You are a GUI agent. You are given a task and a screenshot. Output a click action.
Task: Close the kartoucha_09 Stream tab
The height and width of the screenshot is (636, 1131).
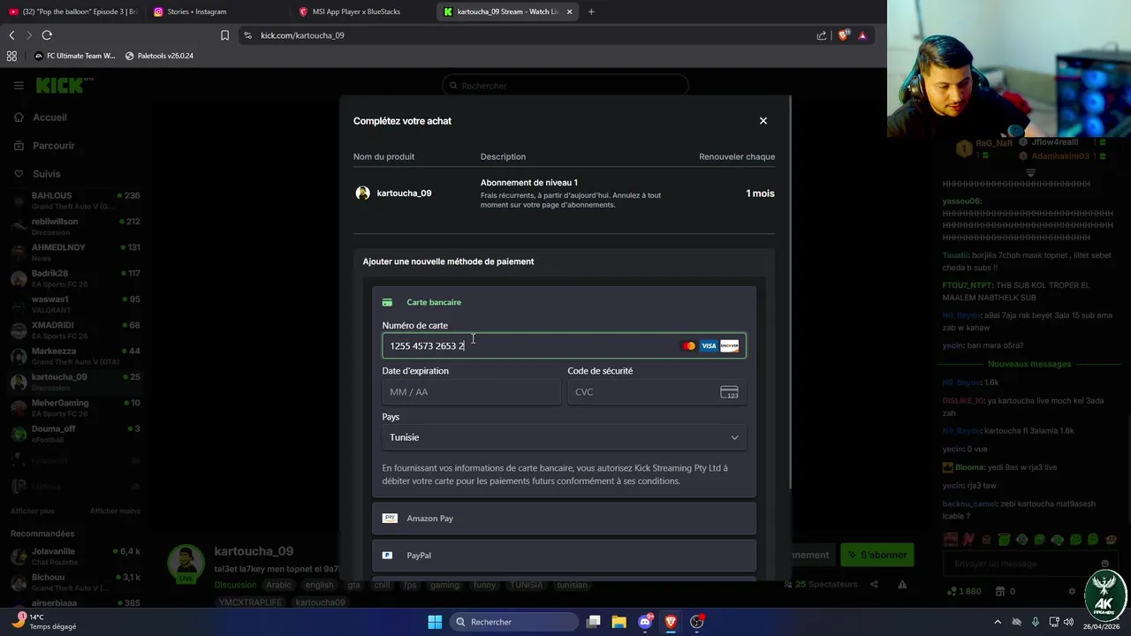point(569,11)
